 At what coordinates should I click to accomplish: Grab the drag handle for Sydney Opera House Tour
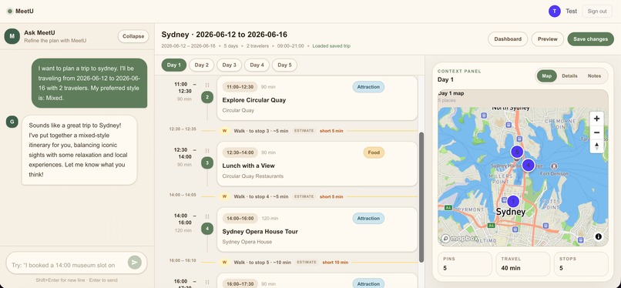[207, 216]
